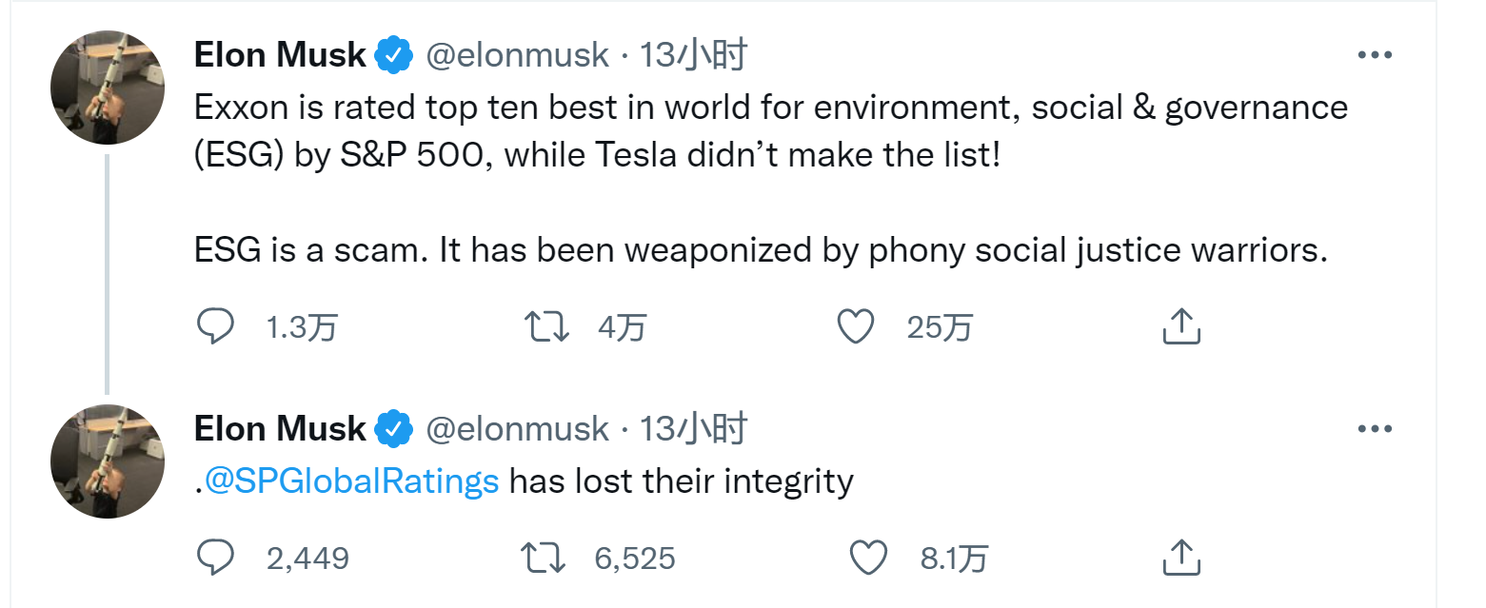This screenshot has width=1486, height=608.
Task: Click @elonmusk handle on second tweet
Action: [517, 429]
